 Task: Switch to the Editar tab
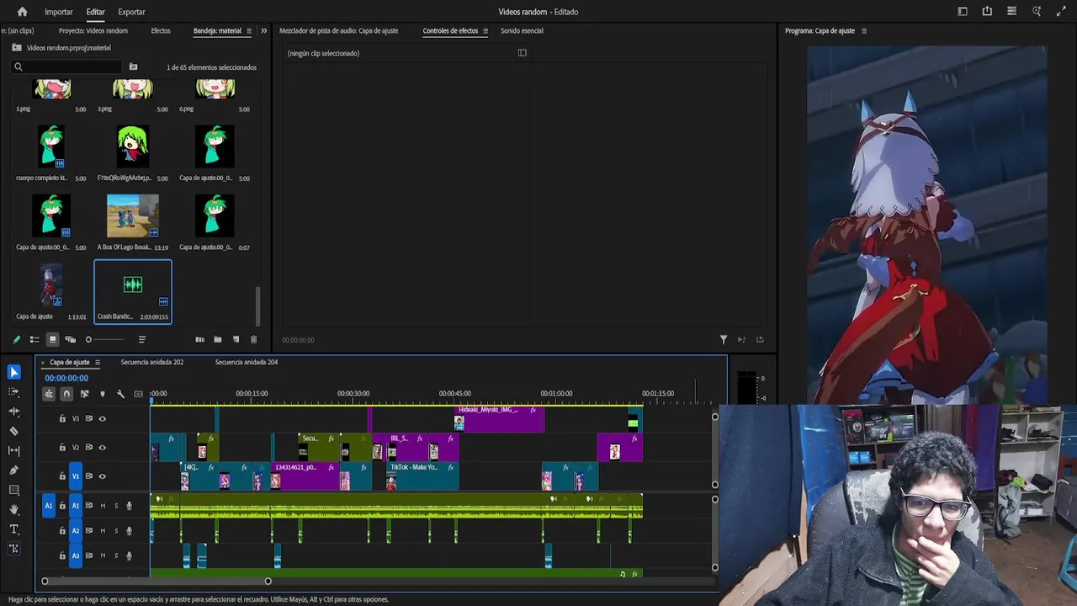[95, 12]
